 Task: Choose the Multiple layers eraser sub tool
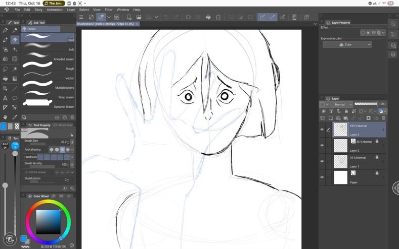click(48, 85)
